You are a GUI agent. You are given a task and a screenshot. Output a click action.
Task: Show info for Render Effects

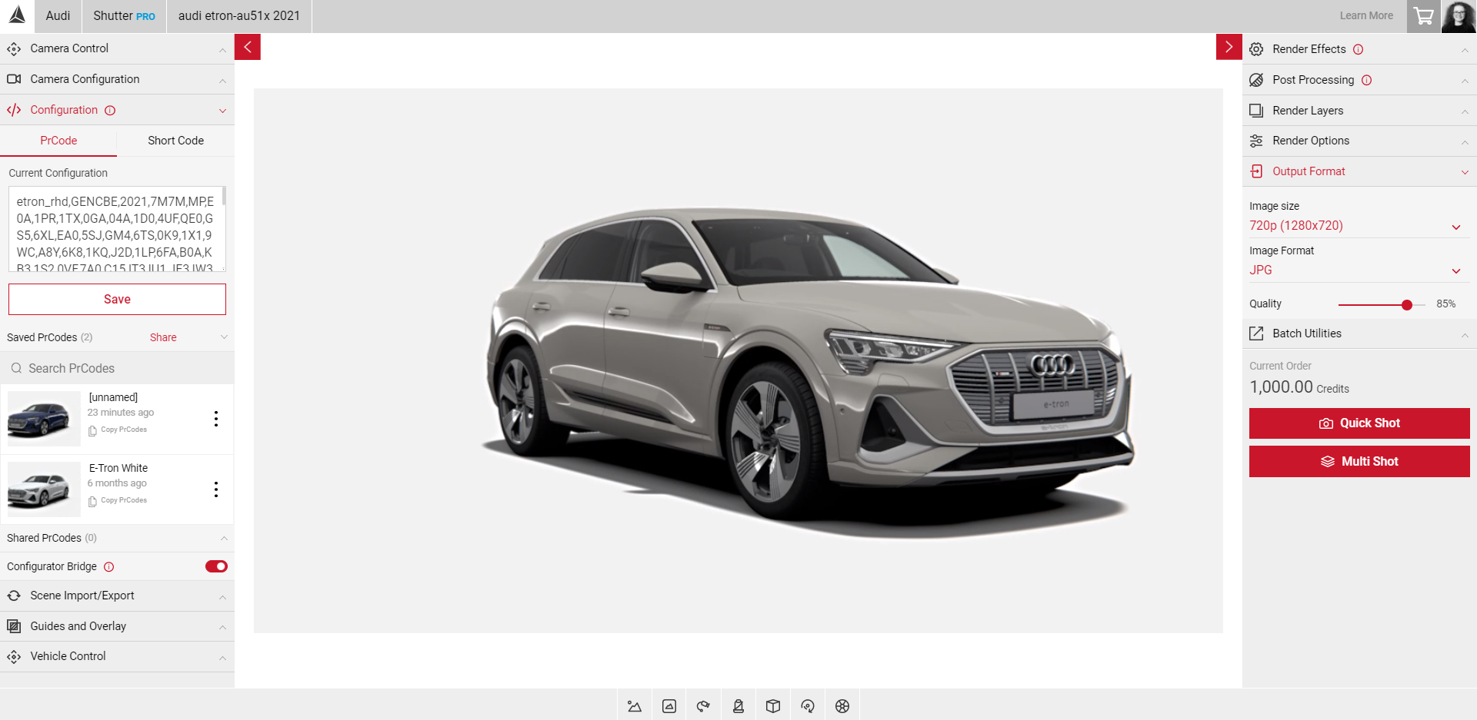1359,49
